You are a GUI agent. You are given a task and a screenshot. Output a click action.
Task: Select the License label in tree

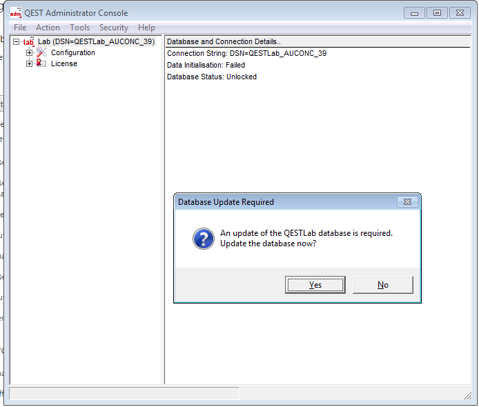point(64,64)
